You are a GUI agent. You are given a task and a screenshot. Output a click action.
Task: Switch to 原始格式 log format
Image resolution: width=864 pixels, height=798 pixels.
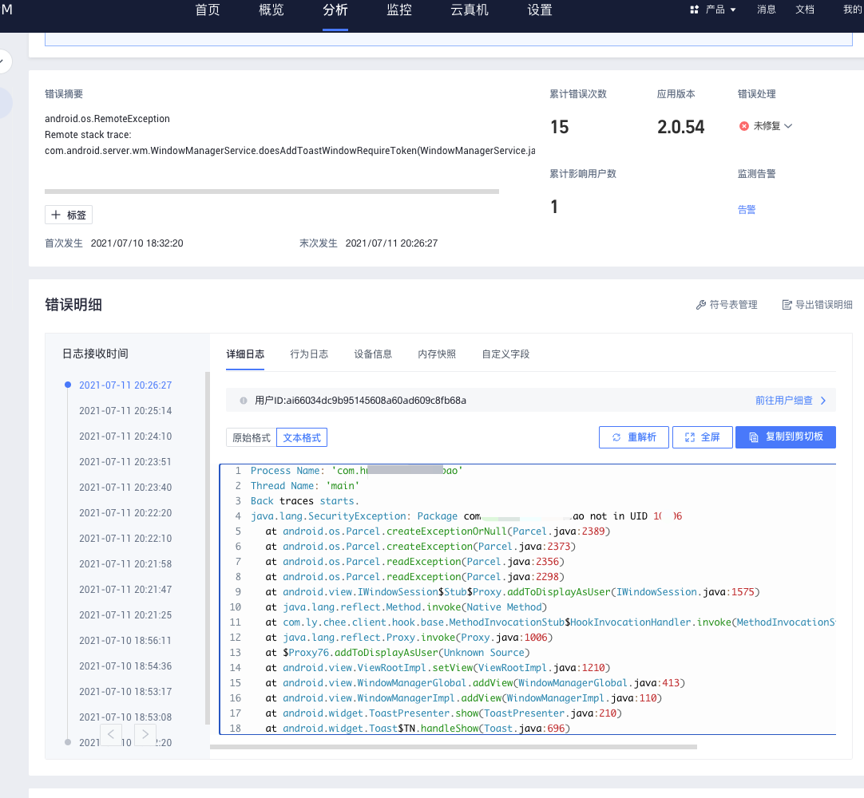tap(251, 437)
